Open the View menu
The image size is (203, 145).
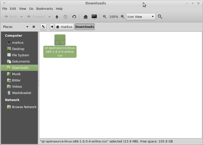[23, 9]
